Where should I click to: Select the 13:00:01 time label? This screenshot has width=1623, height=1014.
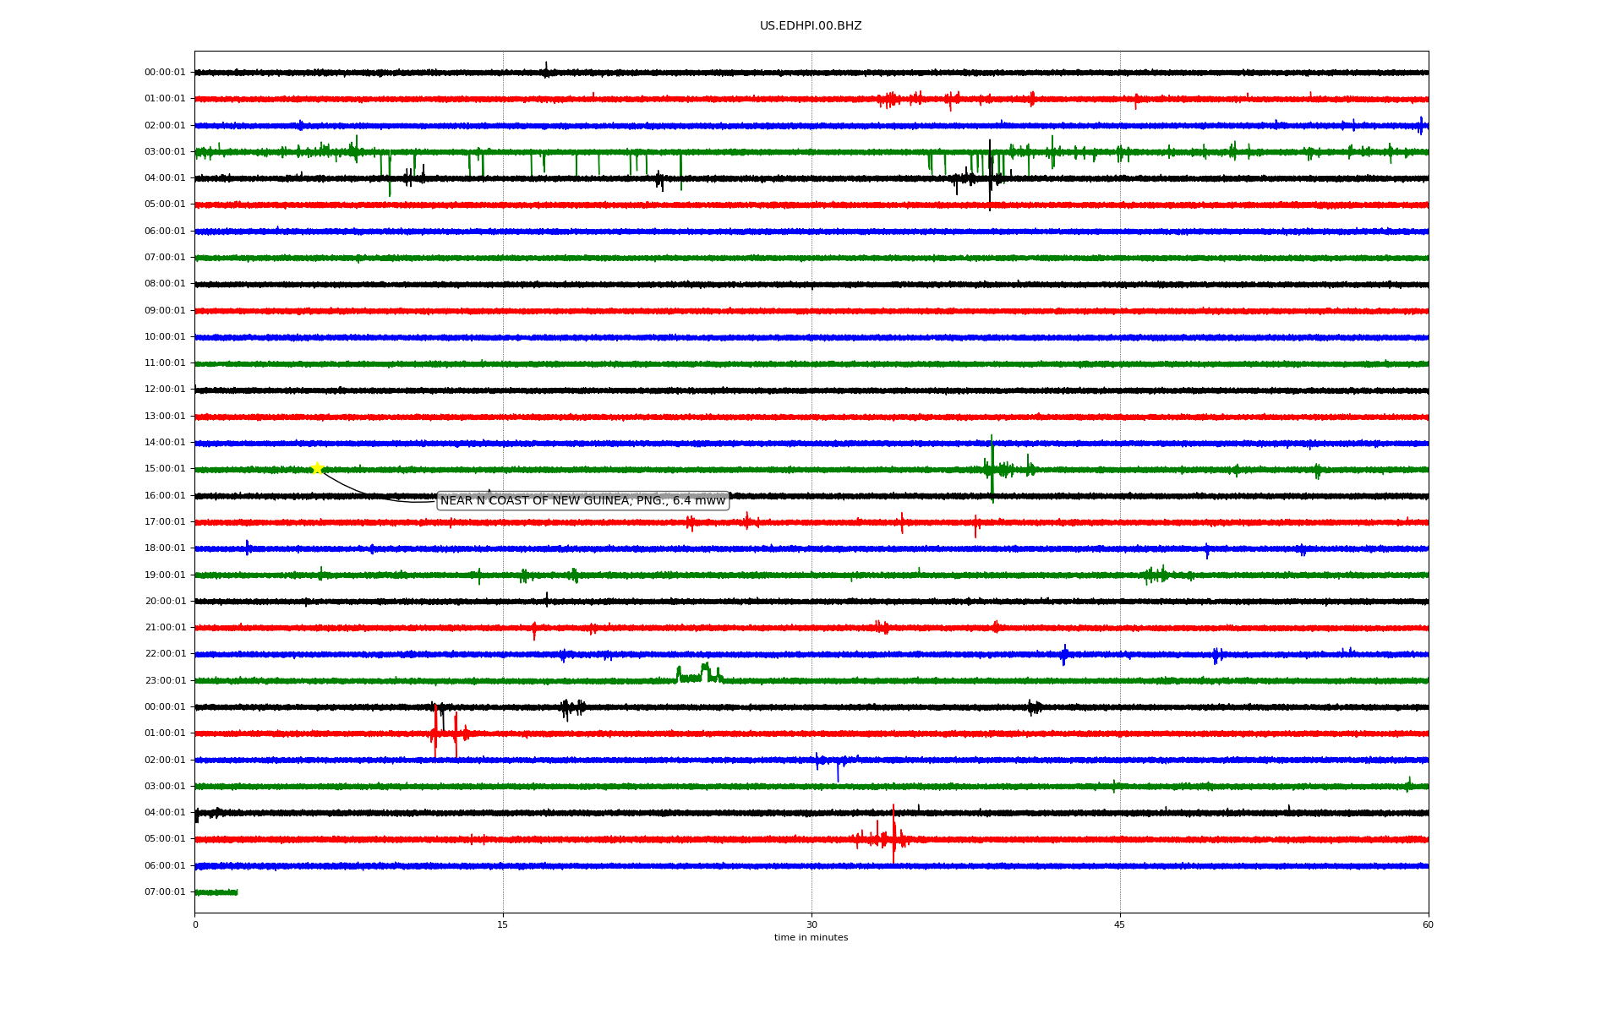click(x=165, y=416)
